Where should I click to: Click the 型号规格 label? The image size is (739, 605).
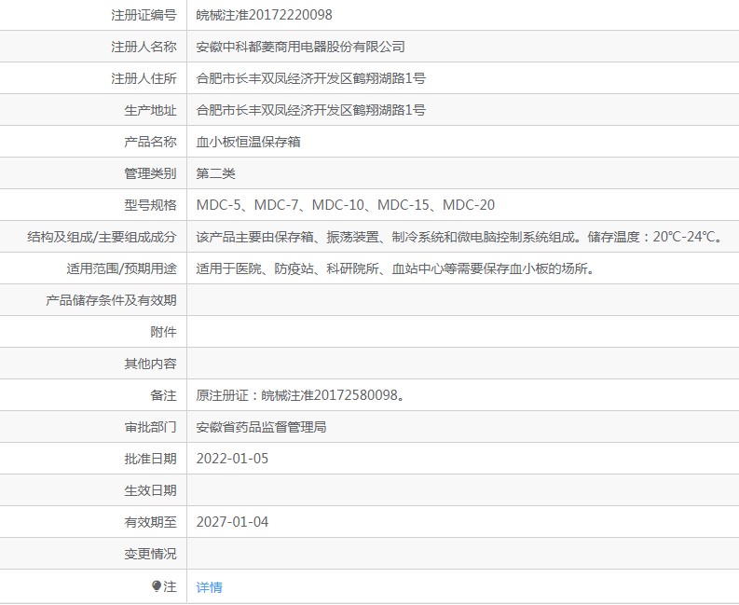pos(150,205)
